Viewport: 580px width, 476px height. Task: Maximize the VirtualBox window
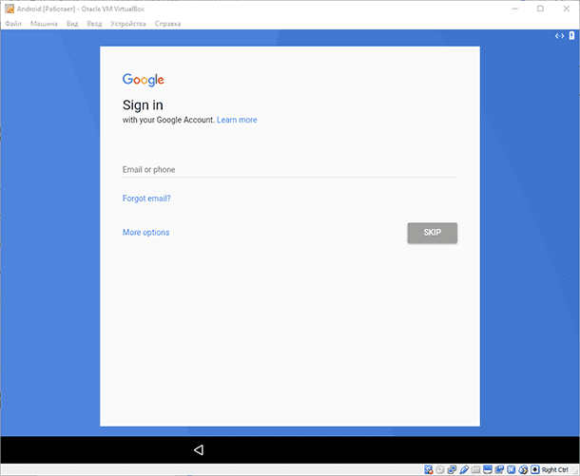tap(540, 9)
